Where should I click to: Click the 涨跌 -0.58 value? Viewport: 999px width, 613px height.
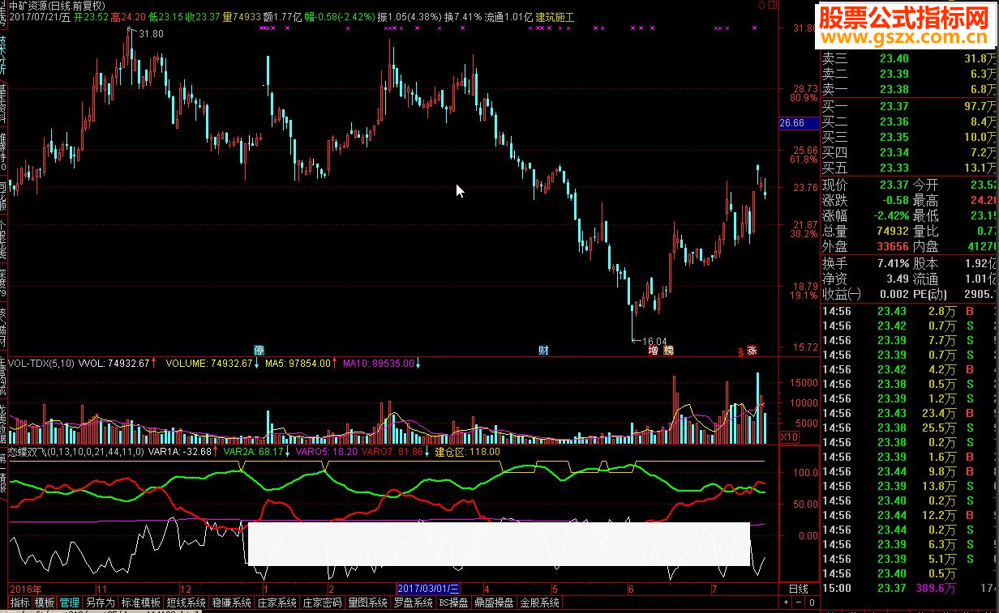[x=894, y=201]
